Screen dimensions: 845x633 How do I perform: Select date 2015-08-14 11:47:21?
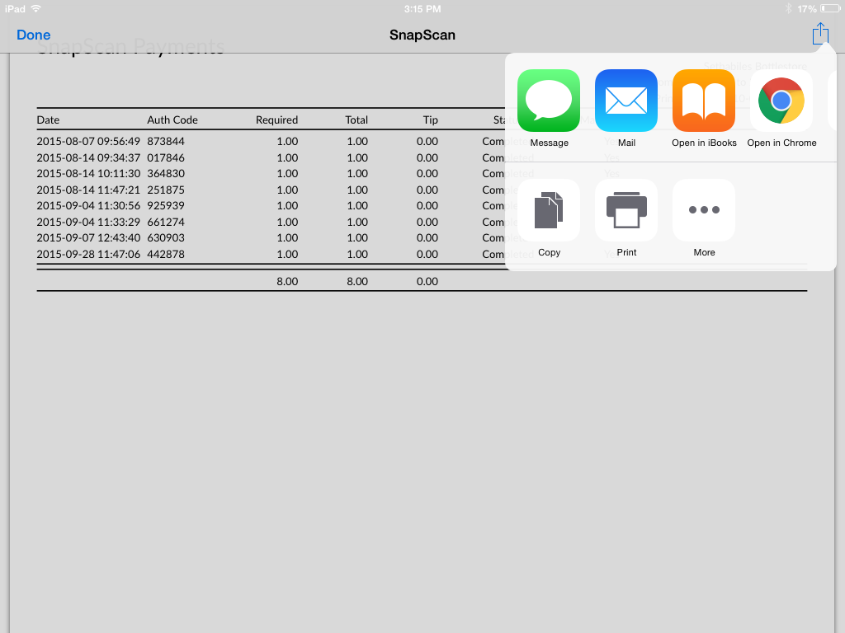click(88, 190)
